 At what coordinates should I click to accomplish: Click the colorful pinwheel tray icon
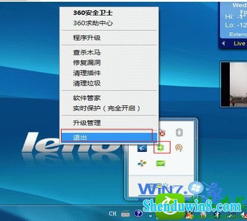142,163
